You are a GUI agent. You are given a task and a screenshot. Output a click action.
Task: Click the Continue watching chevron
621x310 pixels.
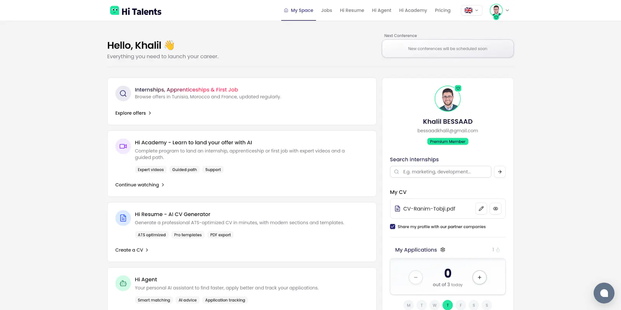[x=163, y=185]
